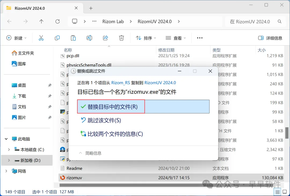Click the Delete trash icon
This screenshot has height=196, width=290.
click(121, 38)
